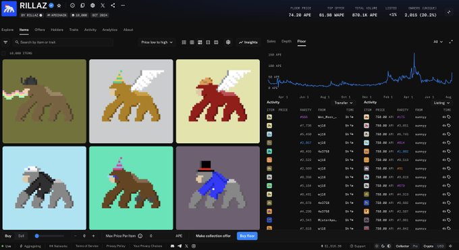459x250 pixels.
Task: Switch to the first compact grid view
Action: pyautogui.click(x=184, y=43)
